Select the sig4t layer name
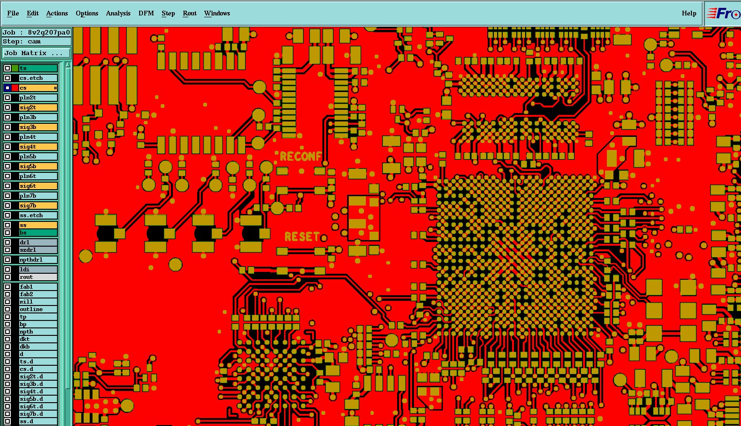The image size is (741, 426). (38, 147)
